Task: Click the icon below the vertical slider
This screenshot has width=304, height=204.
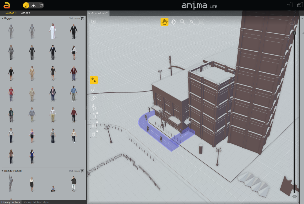Action: [294, 197]
